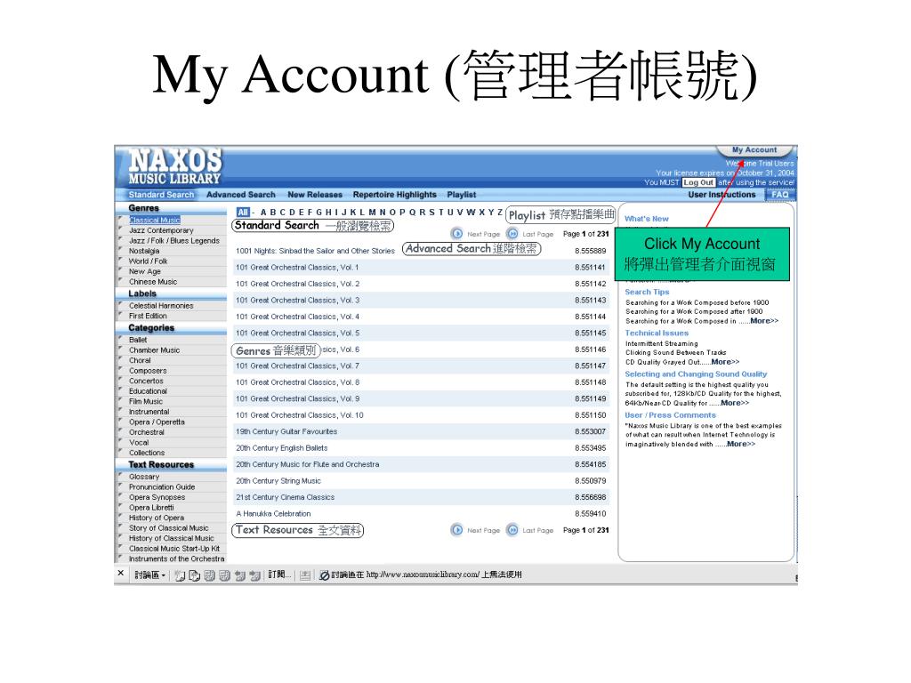Image resolution: width=911 pixels, height=683 pixels.
Task: Select World / Folk genre
Action: point(149,261)
